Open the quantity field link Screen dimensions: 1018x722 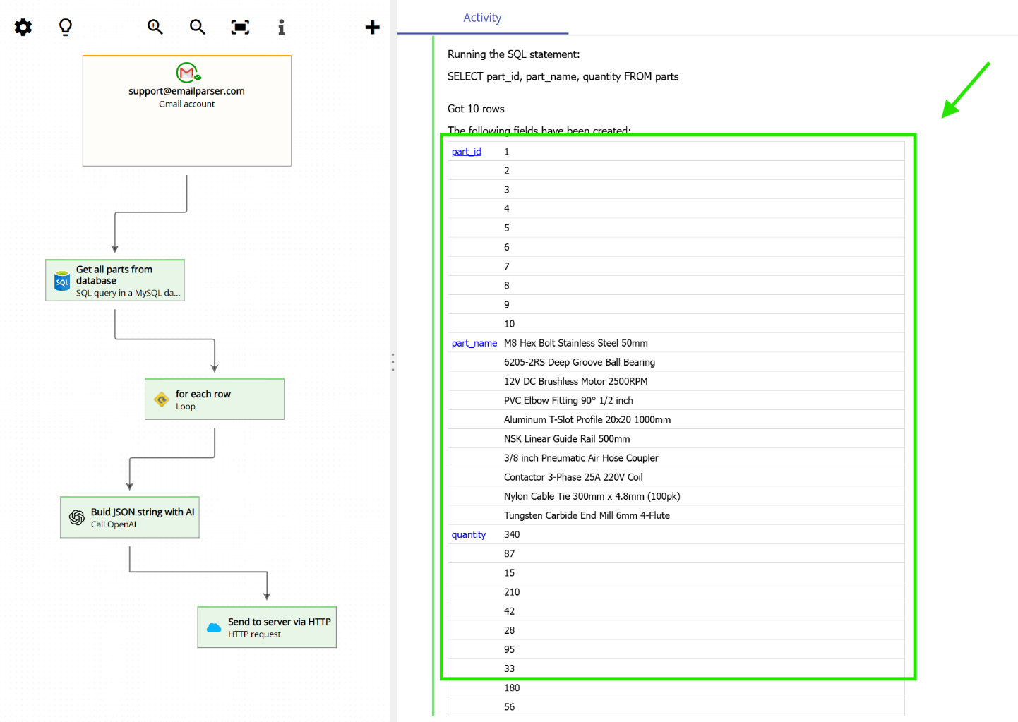pyautogui.click(x=468, y=534)
